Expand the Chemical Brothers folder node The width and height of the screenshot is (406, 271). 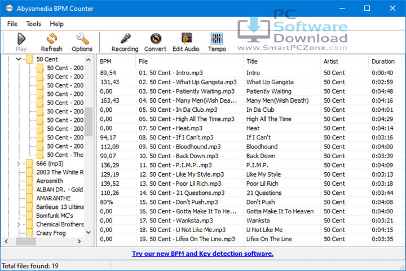tap(19, 224)
